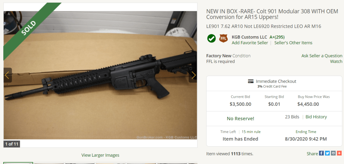Open the 15 min rule info

point(251,132)
